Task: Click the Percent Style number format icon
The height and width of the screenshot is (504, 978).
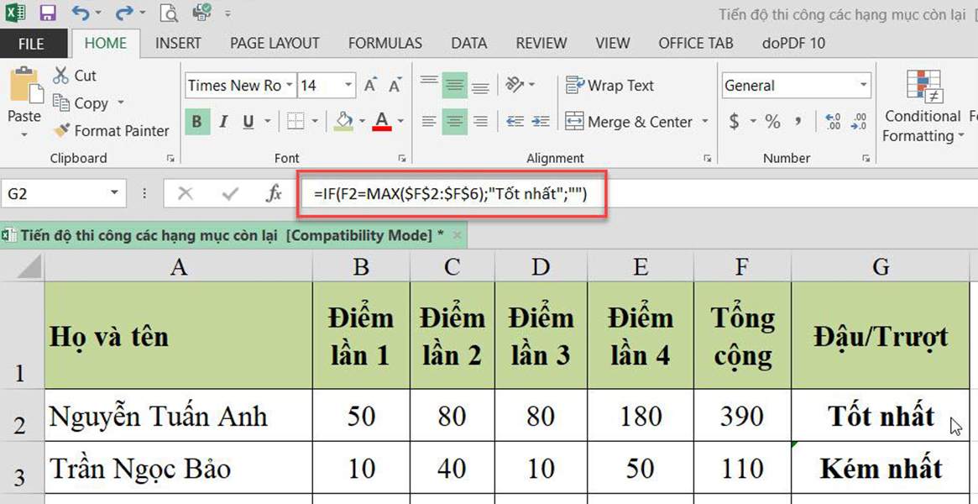Action: [x=771, y=121]
